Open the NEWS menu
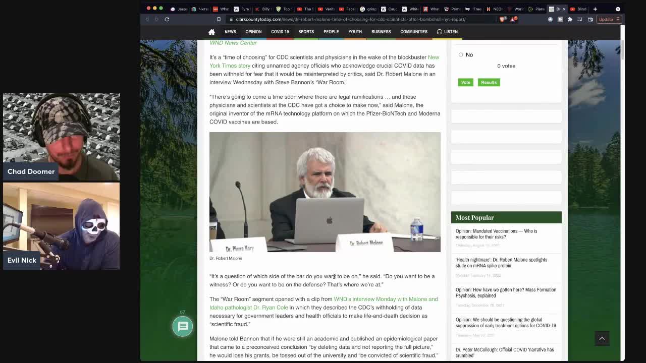 230,32
